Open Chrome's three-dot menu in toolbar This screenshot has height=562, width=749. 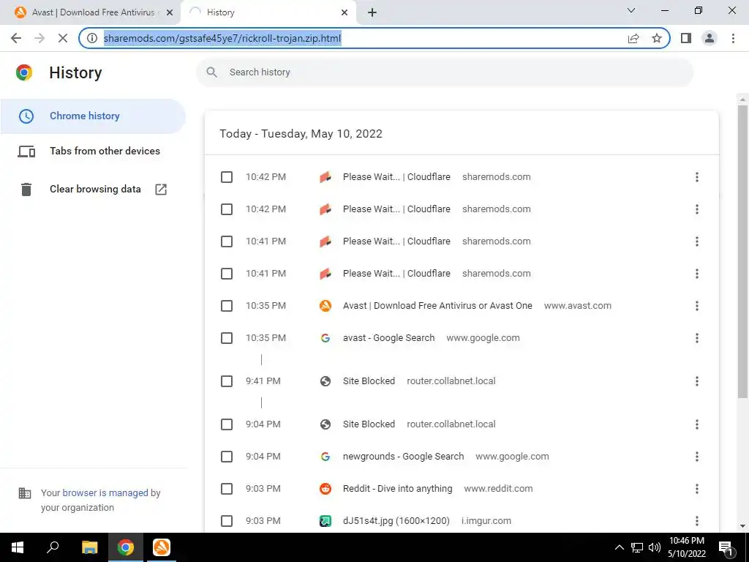point(733,38)
